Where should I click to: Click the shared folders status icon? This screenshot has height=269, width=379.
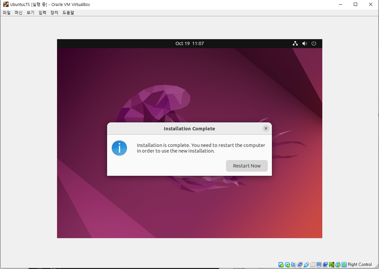pyautogui.click(x=313, y=264)
